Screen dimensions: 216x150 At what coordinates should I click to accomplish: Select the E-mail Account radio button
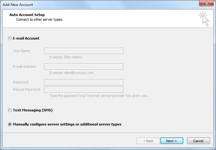[10, 38]
